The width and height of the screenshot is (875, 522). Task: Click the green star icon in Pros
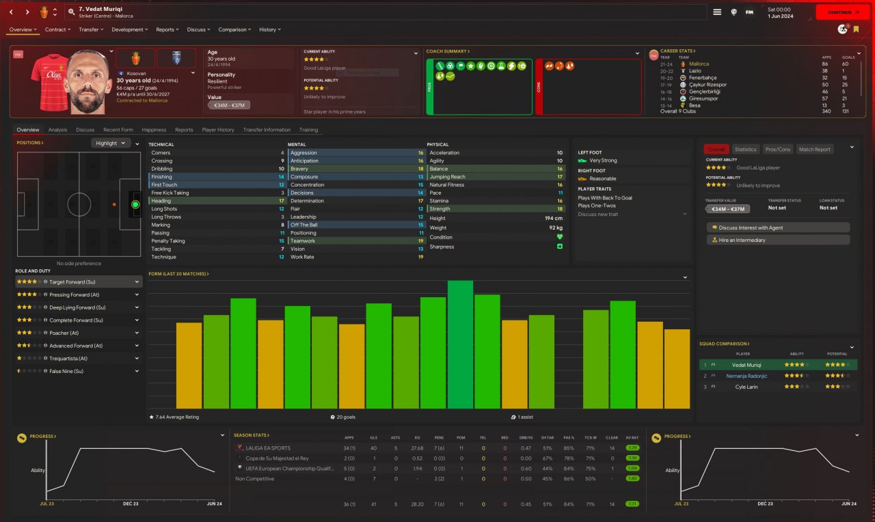[x=471, y=66]
